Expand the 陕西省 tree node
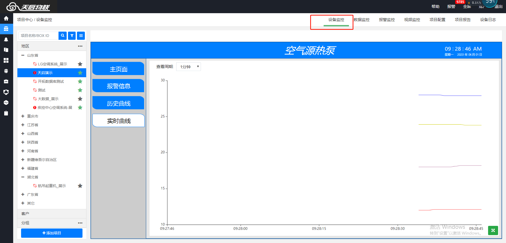 click(23, 142)
